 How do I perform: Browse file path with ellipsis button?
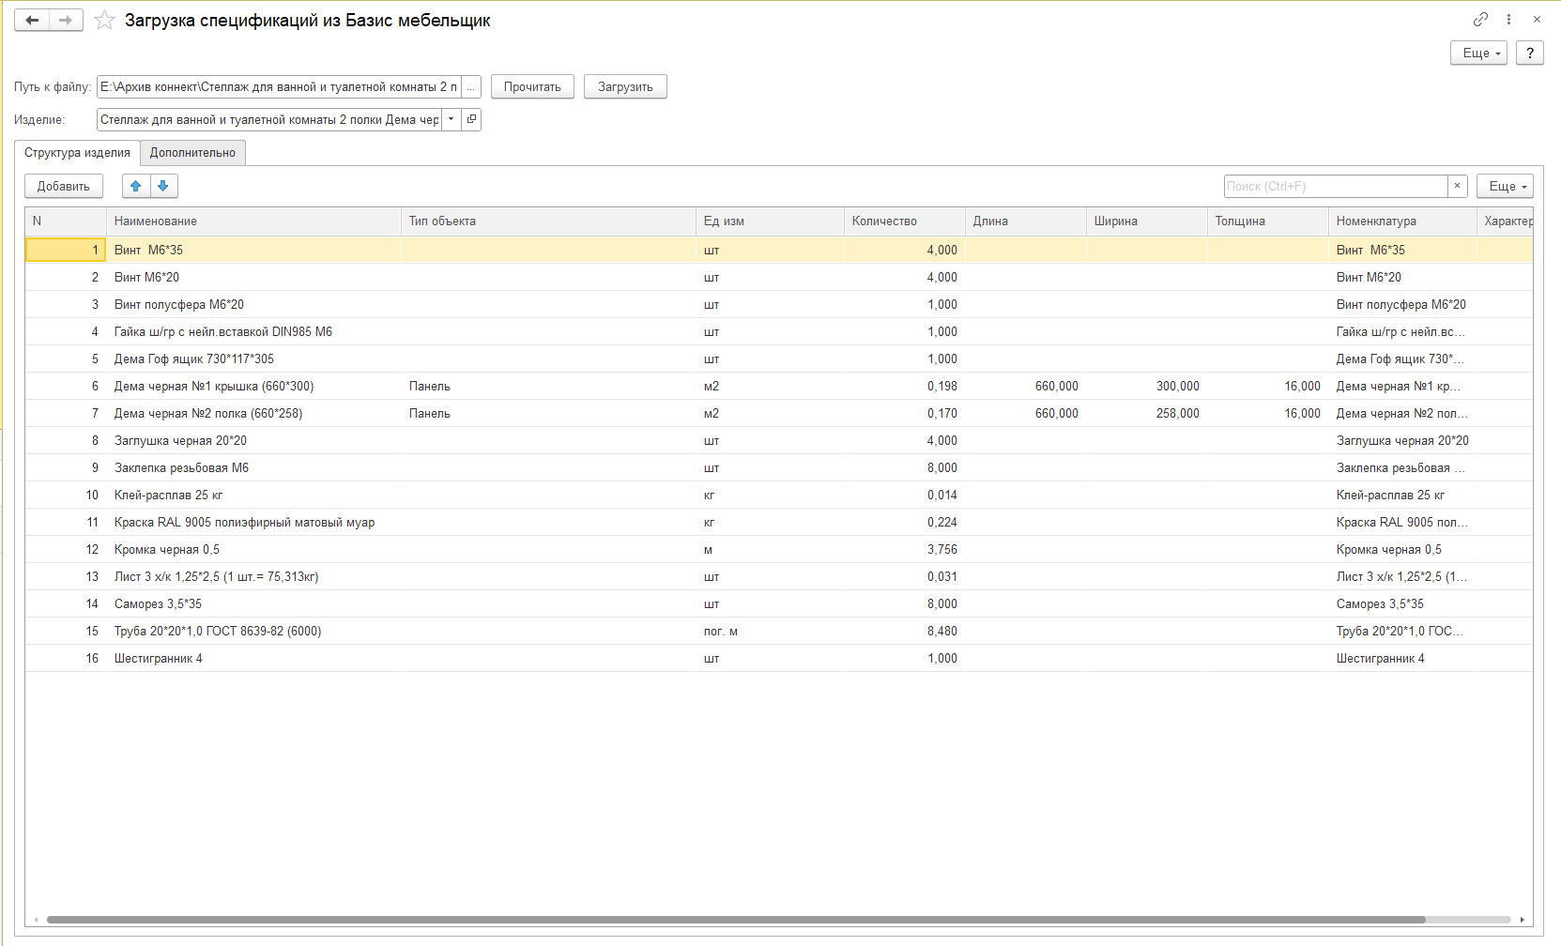(x=471, y=86)
